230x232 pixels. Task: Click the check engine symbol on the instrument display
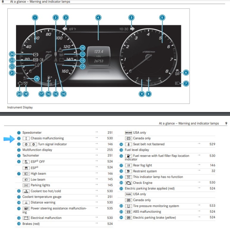(x=20, y=83)
